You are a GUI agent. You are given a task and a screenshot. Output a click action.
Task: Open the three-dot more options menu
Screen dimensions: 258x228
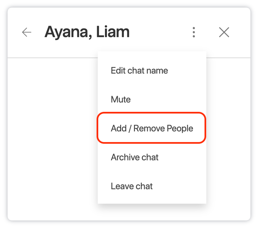click(194, 32)
